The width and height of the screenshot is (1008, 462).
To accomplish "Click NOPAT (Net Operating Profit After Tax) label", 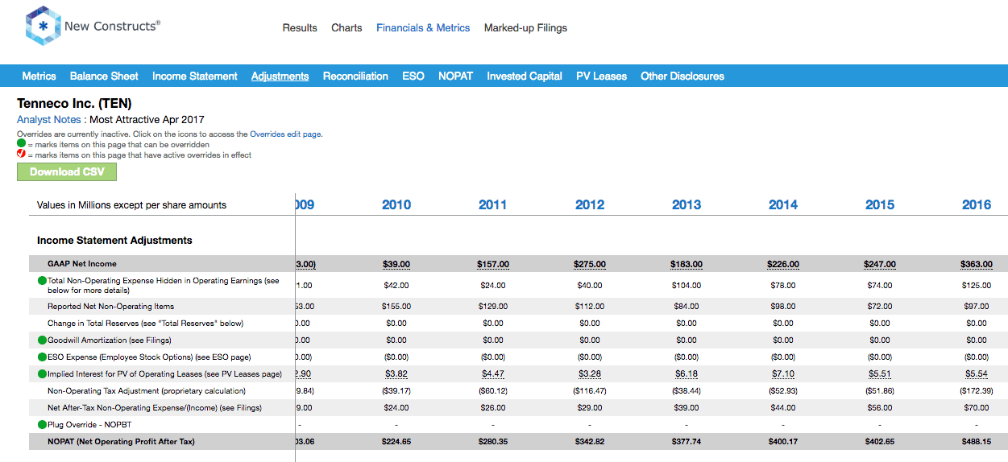I will click(x=121, y=442).
